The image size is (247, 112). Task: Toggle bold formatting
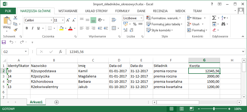pyautogui.click(x=27, y=28)
